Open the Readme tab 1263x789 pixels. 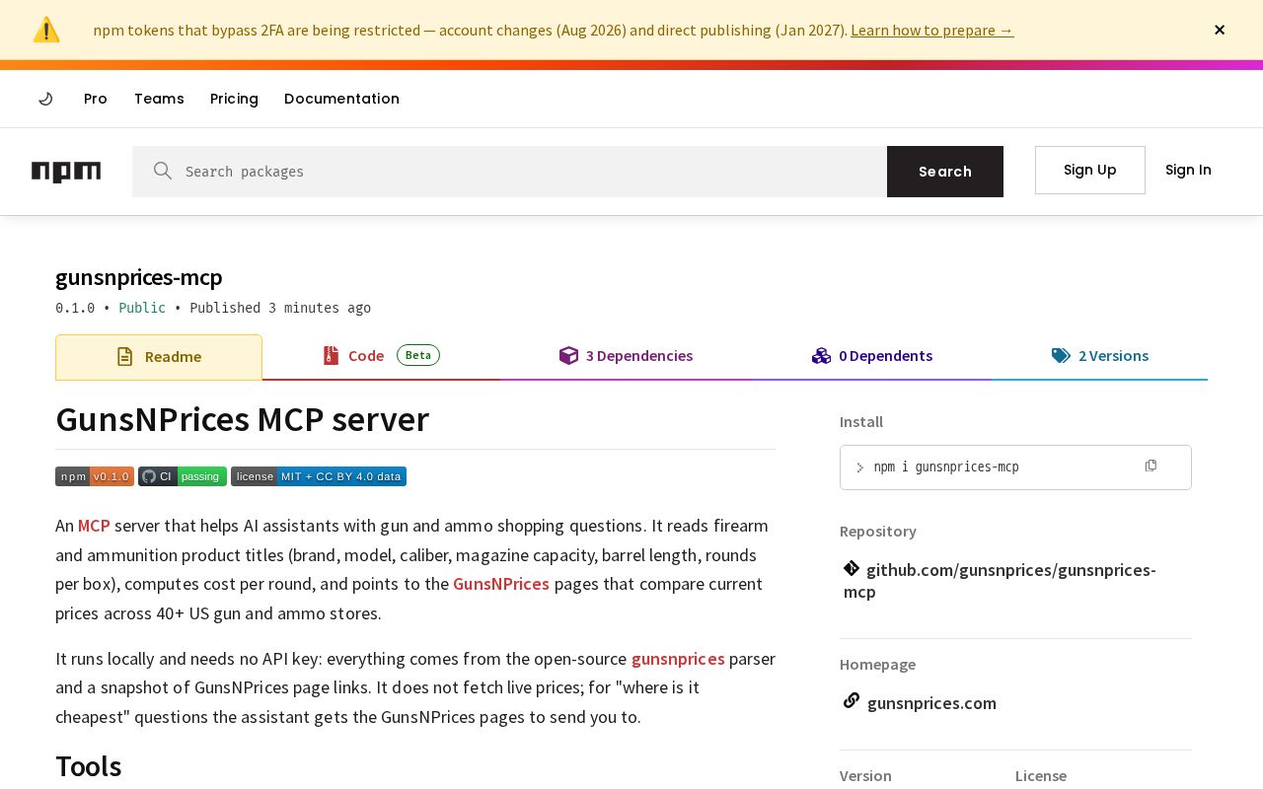coord(159,357)
